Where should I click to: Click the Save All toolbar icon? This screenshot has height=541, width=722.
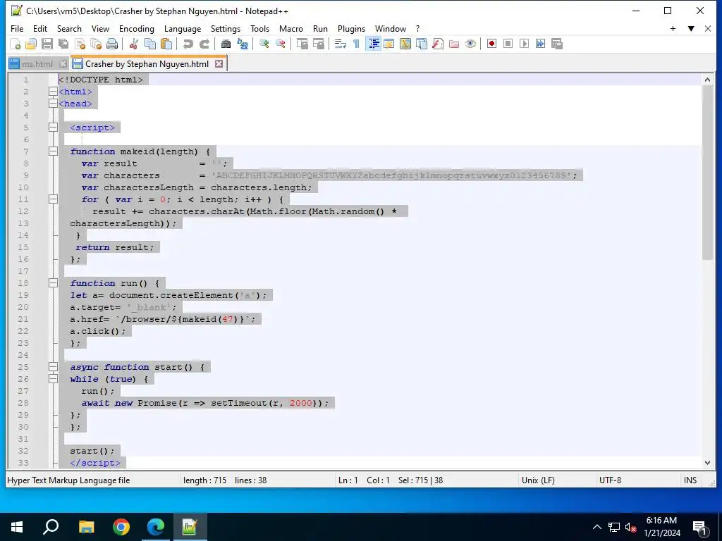click(x=63, y=44)
